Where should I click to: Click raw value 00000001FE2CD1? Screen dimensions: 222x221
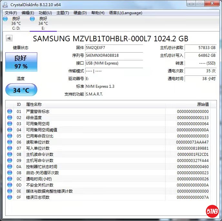[x=193, y=154]
